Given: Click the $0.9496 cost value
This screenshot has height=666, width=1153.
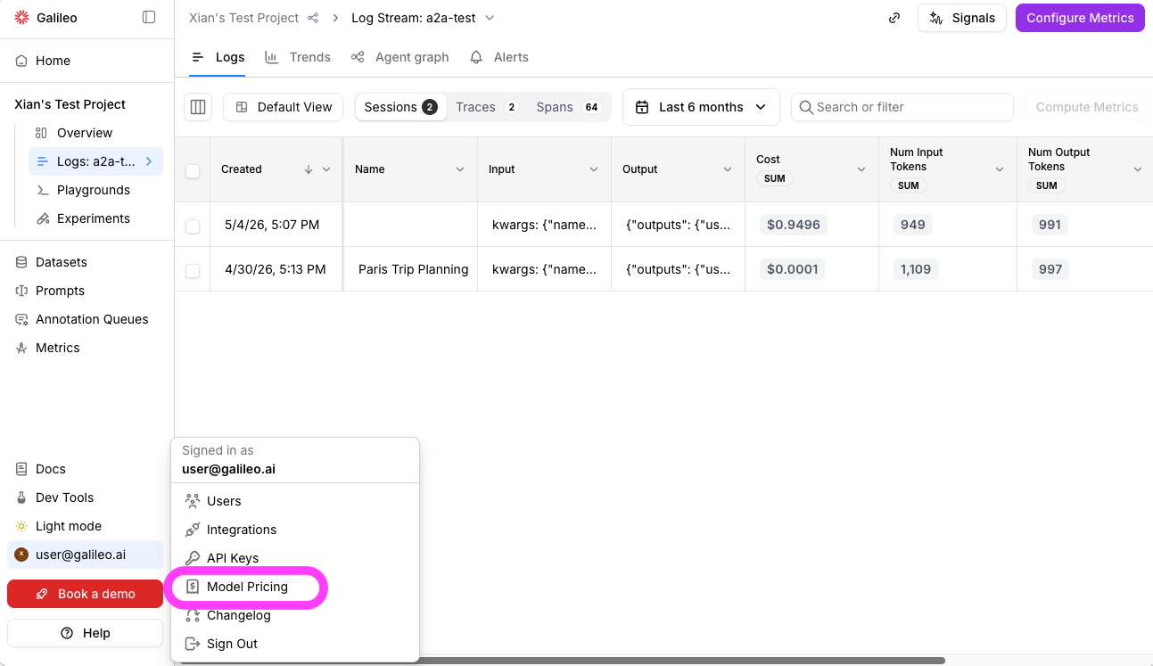Looking at the screenshot, I should [x=794, y=225].
